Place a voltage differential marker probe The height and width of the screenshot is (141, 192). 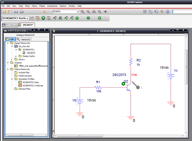[x=60, y=18]
